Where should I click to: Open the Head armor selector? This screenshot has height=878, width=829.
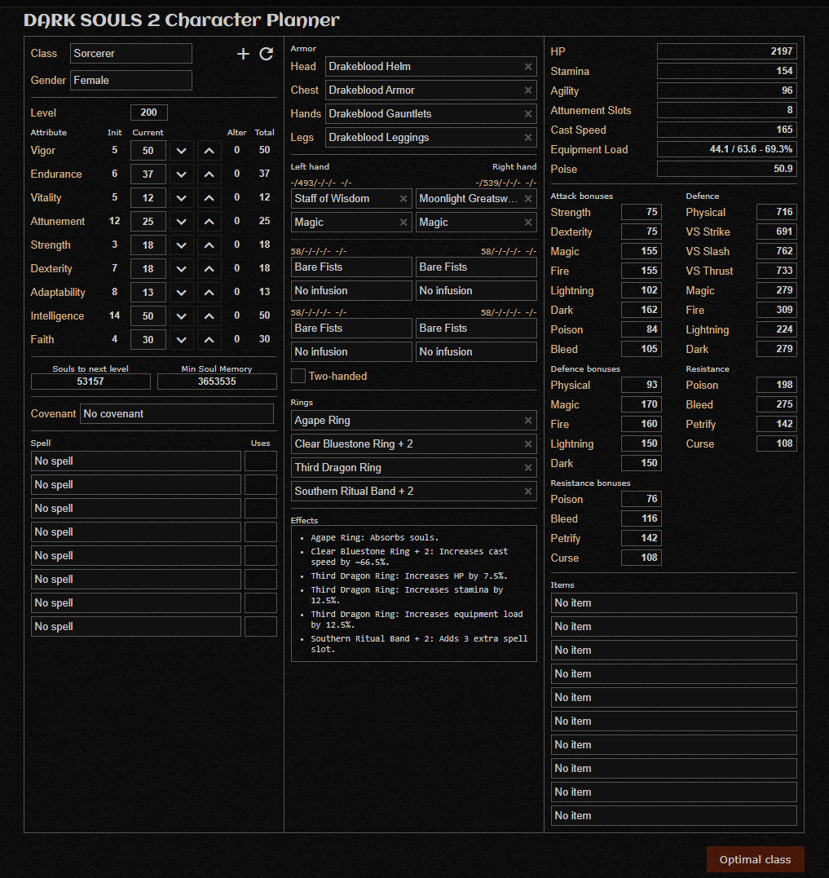click(431, 67)
